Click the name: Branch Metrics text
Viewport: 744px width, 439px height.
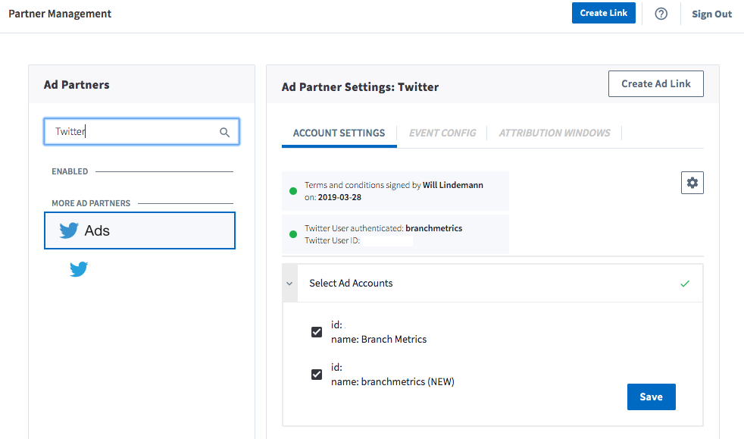point(379,340)
